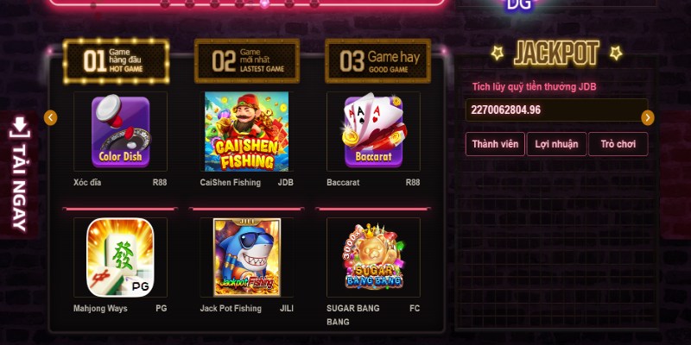Click the DG logo at top right
The image size is (691, 345).
[519, 5]
